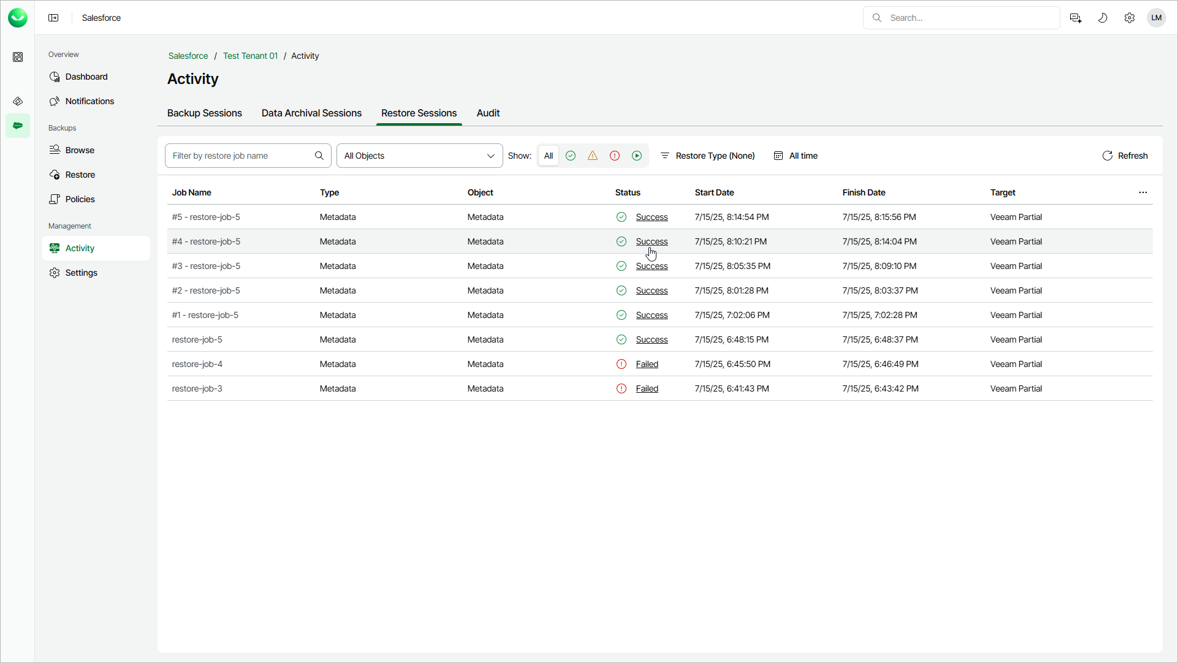Image resolution: width=1178 pixels, height=663 pixels.
Task: Switch to Backup Sessions tab
Action: click(x=204, y=113)
